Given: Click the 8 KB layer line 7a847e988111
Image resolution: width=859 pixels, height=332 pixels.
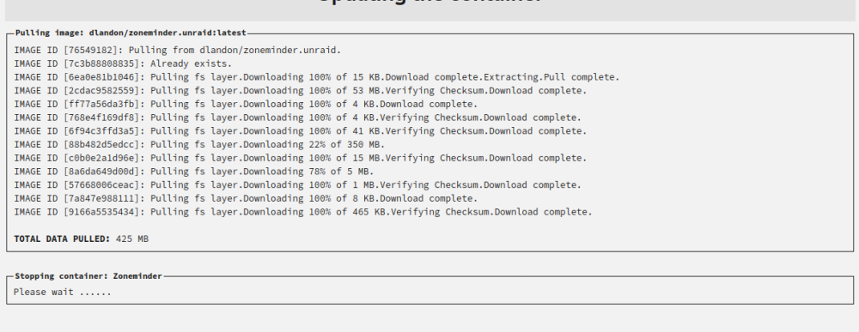Looking at the screenshot, I should click(246, 198).
